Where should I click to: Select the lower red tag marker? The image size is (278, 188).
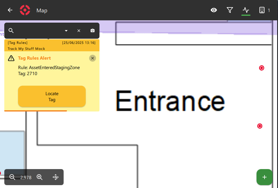(260, 126)
